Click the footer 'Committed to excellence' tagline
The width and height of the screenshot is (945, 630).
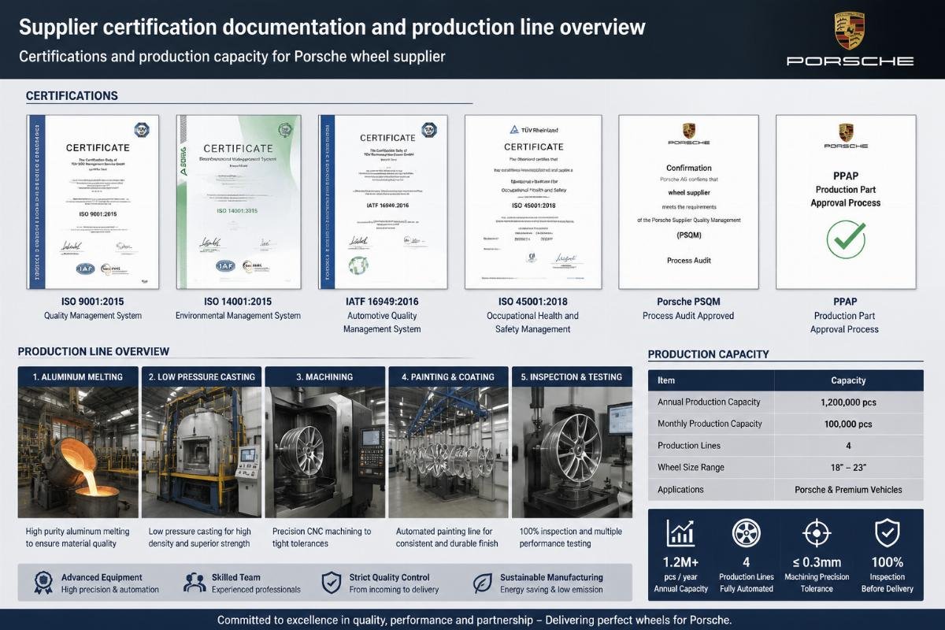tap(474, 619)
